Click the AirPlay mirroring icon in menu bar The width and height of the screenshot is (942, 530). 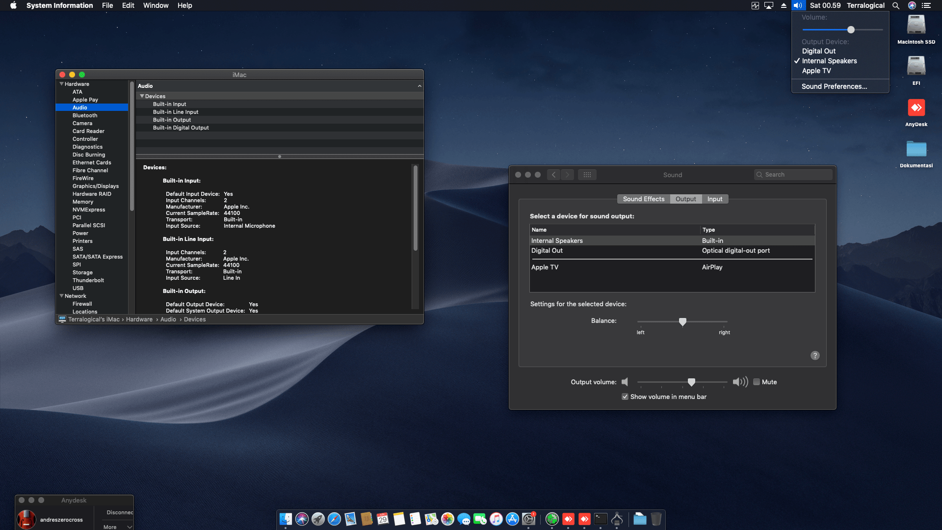(x=768, y=5)
